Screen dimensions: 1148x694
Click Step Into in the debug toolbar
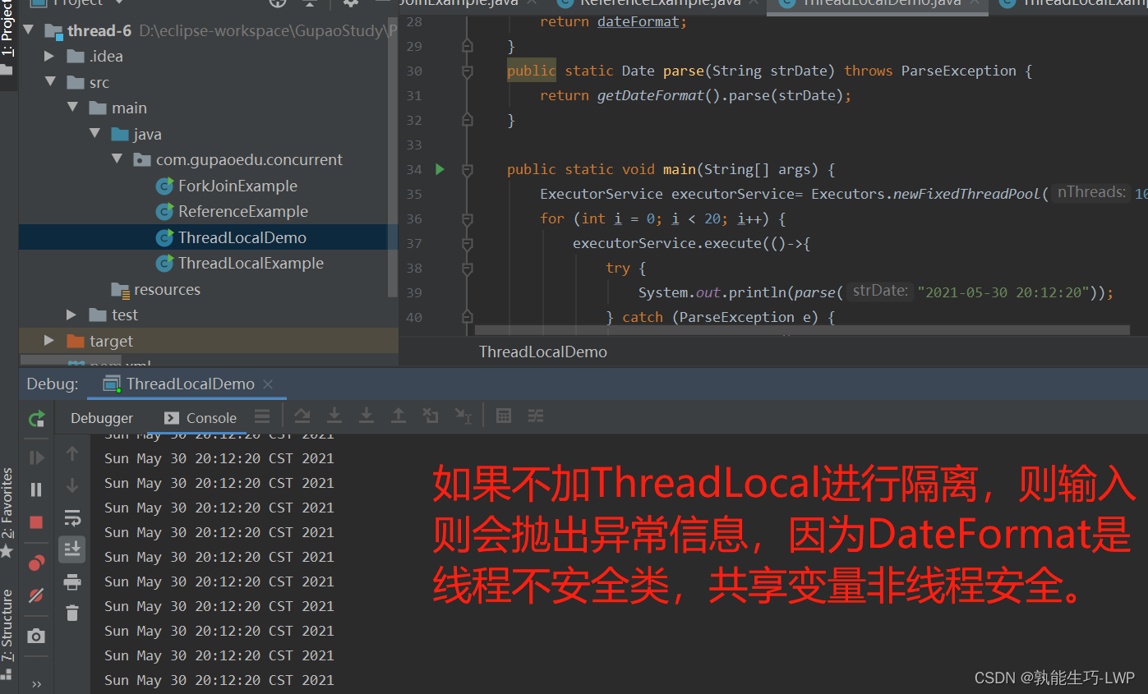pos(334,416)
